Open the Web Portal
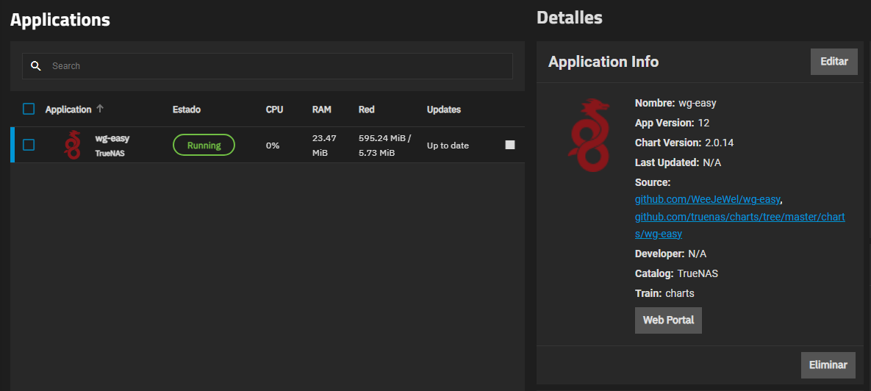Image resolution: width=871 pixels, height=391 pixels. [x=668, y=320]
